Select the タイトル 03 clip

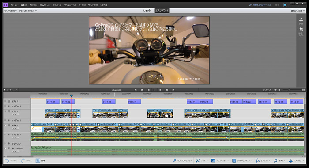[x=109, y=102]
